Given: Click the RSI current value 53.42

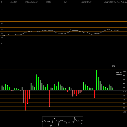Looking at the screenshot, I should pyautogui.click(x=117, y=30).
